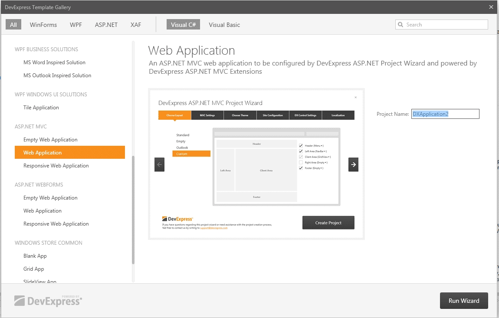Filter templates by ASP.NET
The height and width of the screenshot is (318, 499).
(x=106, y=24)
